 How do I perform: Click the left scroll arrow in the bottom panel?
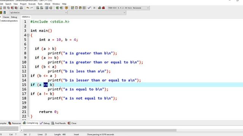[22, 130]
